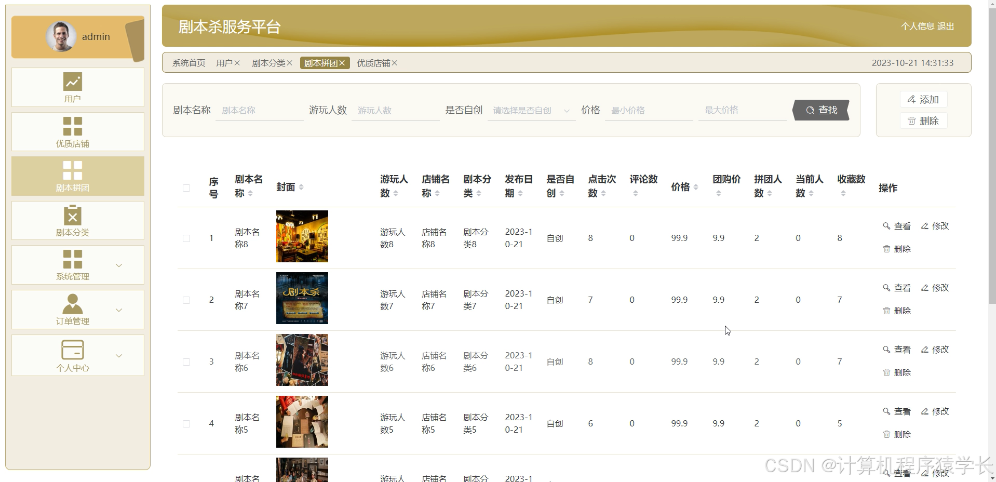Screen dimensions: 996x482
Task: Switch to the 用户 tab
Action: (x=224, y=63)
